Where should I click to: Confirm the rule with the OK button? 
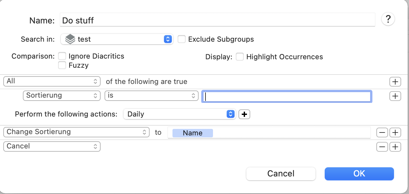(359, 174)
